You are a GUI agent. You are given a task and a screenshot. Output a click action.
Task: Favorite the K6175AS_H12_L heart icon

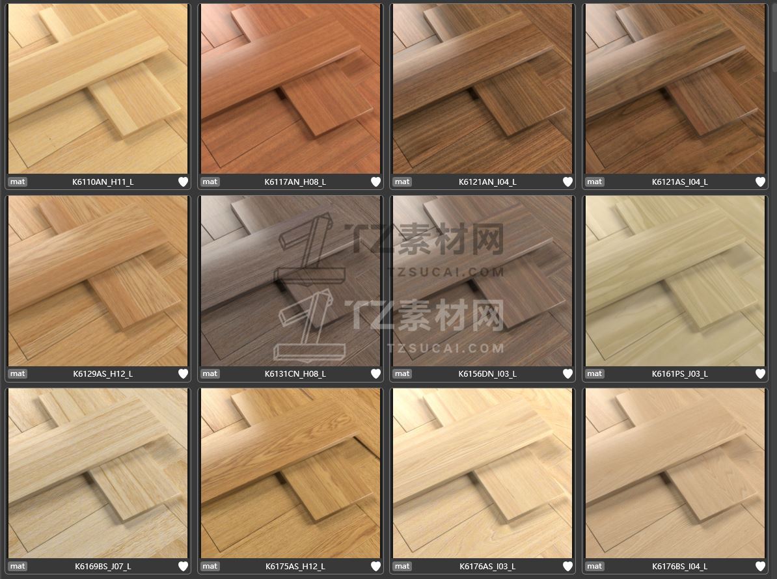[x=375, y=565]
